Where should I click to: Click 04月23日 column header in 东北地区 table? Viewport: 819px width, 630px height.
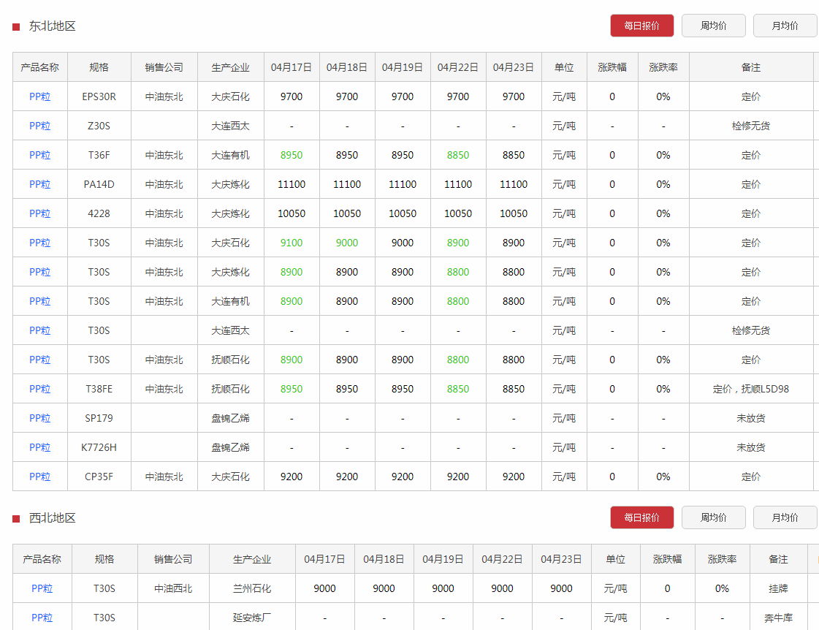click(514, 67)
